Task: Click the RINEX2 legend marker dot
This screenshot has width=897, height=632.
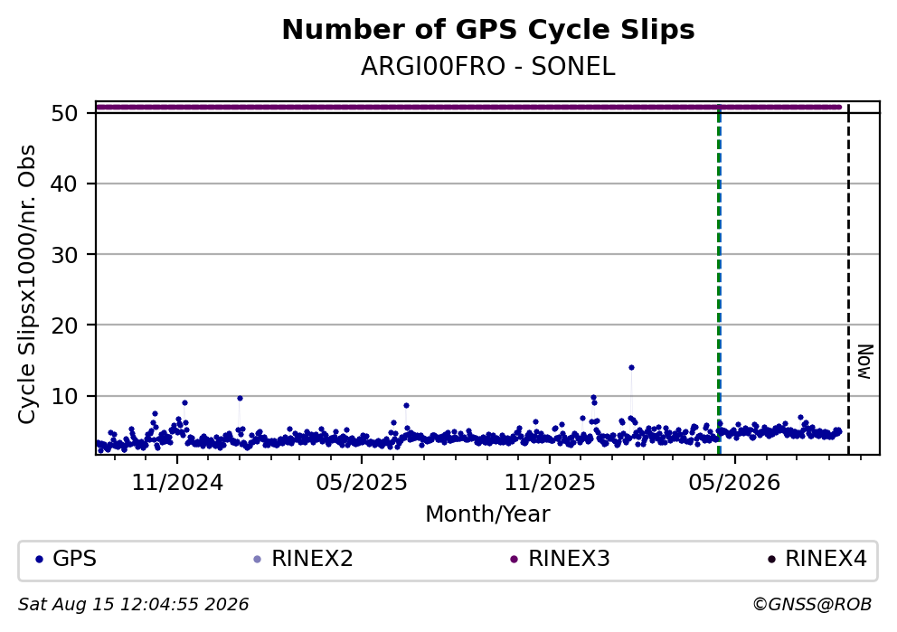Action: coord(257,560)
